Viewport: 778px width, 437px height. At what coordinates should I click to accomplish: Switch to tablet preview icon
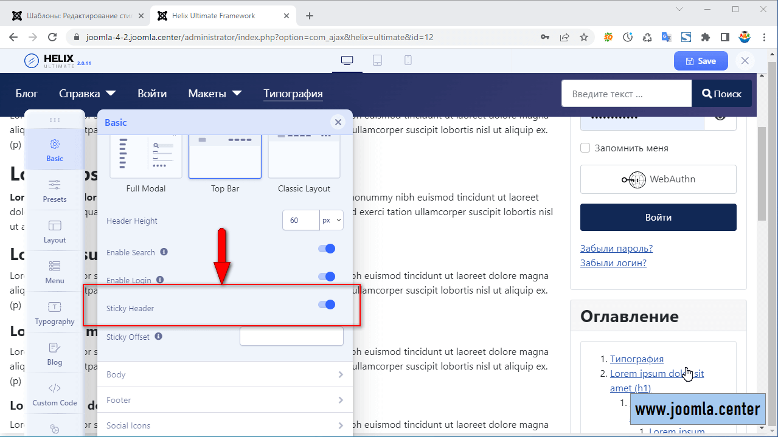pos(377,61)
